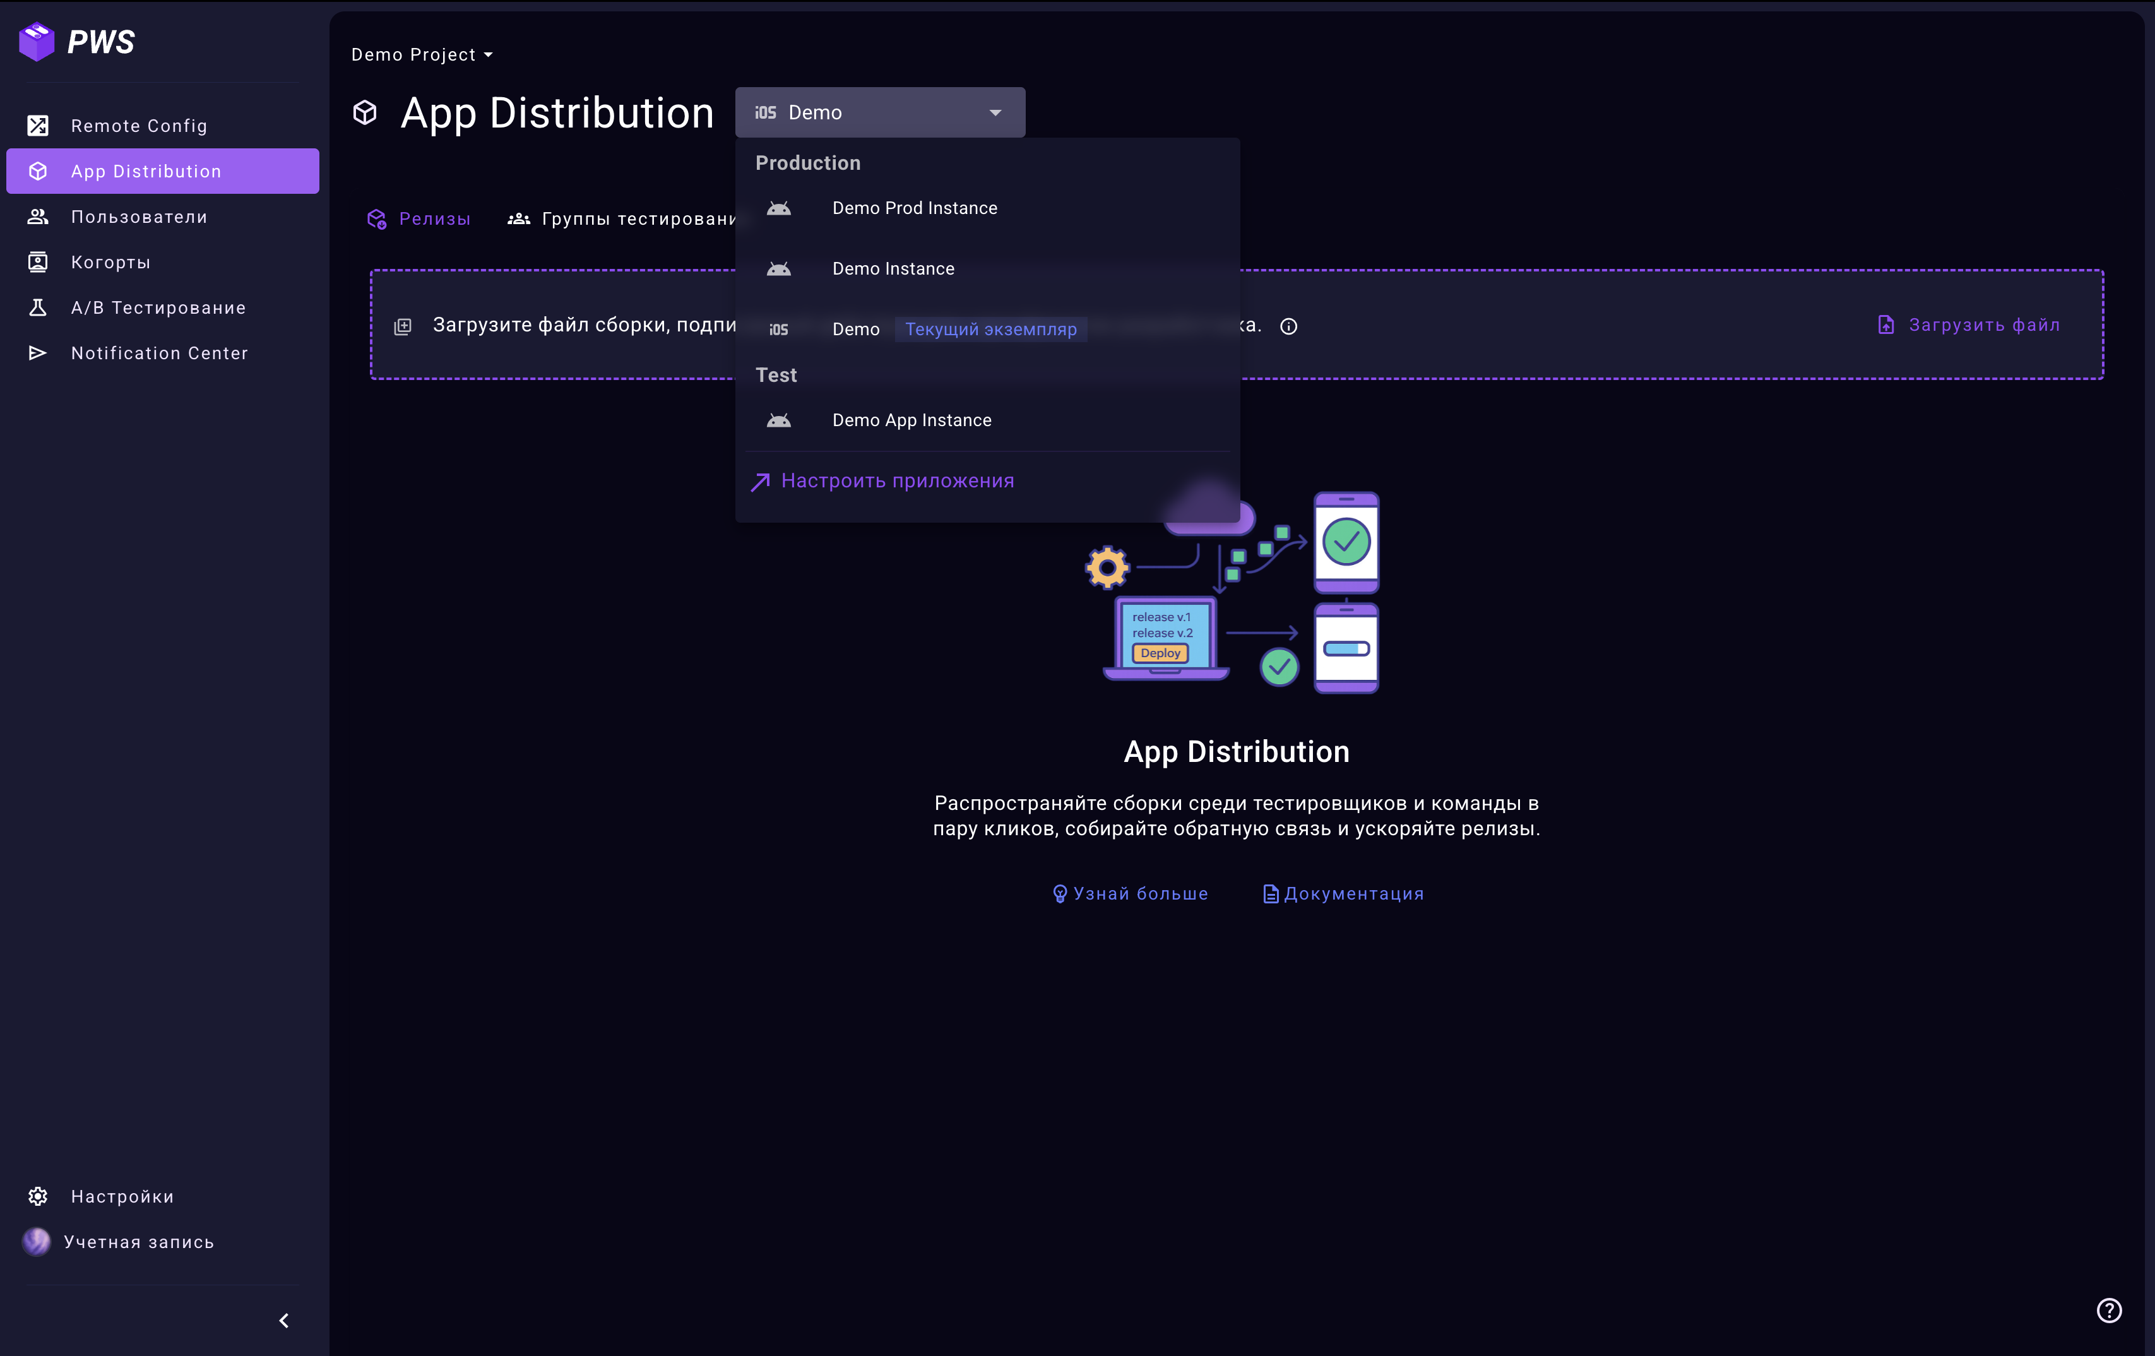The image size is (2155, 1356).
Task: Open the Группы тестирования tab
Action: (x=623, y=218)
